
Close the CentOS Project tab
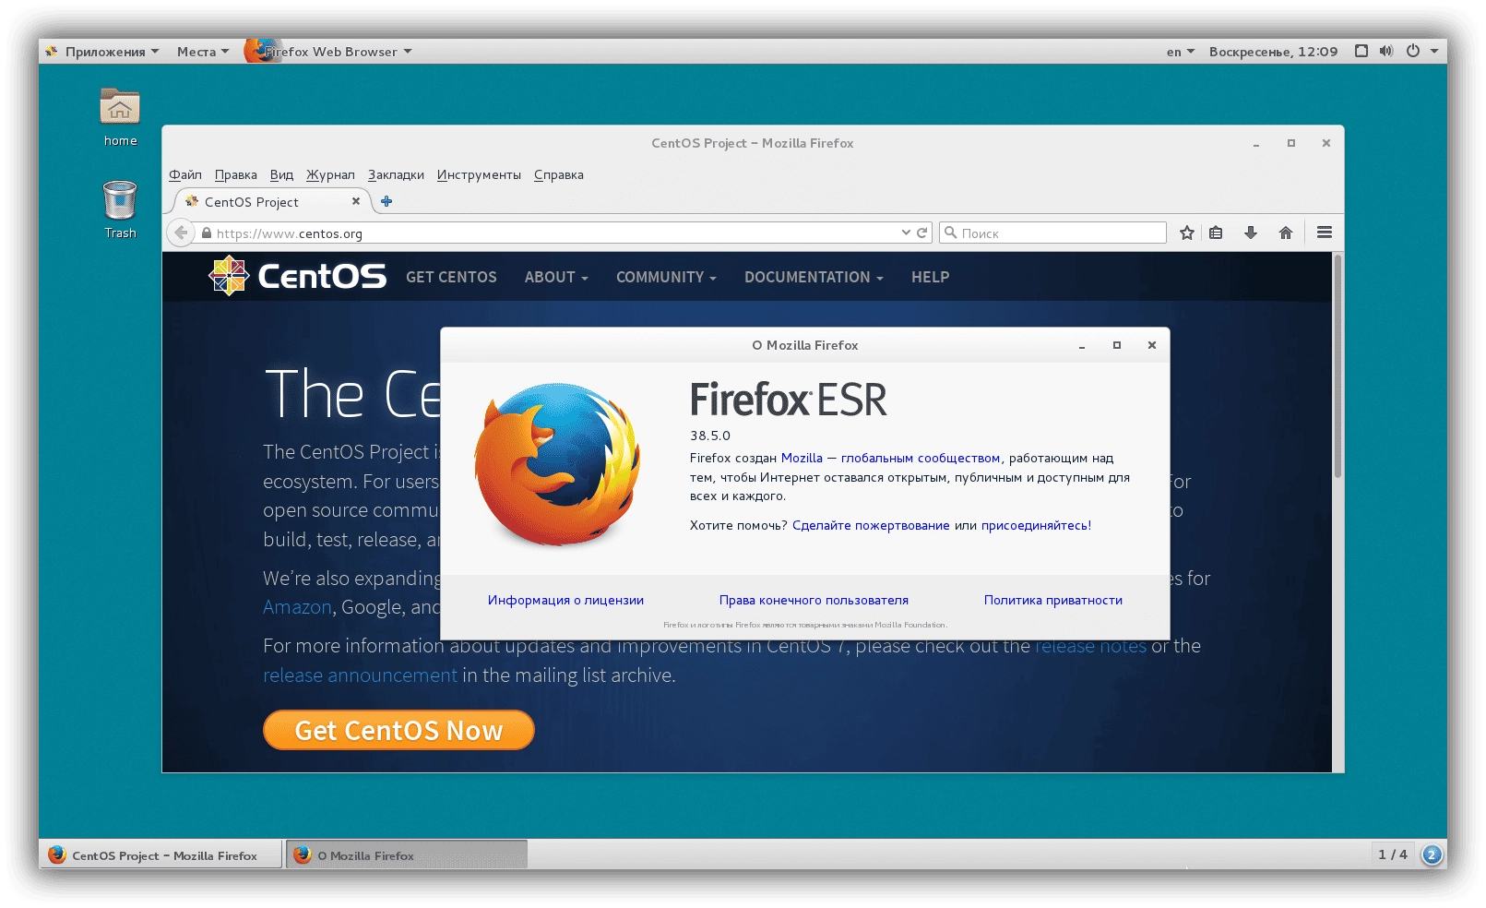(x=356, y=201)
